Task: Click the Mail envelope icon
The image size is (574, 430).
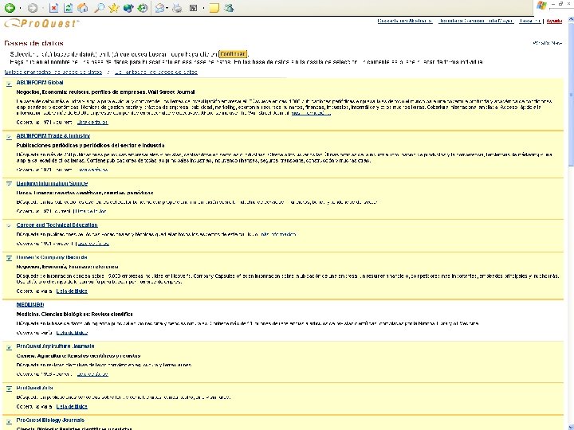Action: pyautogui.click(x=159, y=8)
